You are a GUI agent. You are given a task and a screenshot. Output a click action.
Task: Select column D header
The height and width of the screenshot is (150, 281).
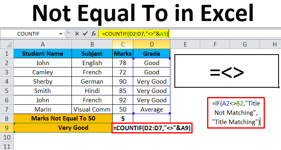pyautogui.click(x=152, y=44)
